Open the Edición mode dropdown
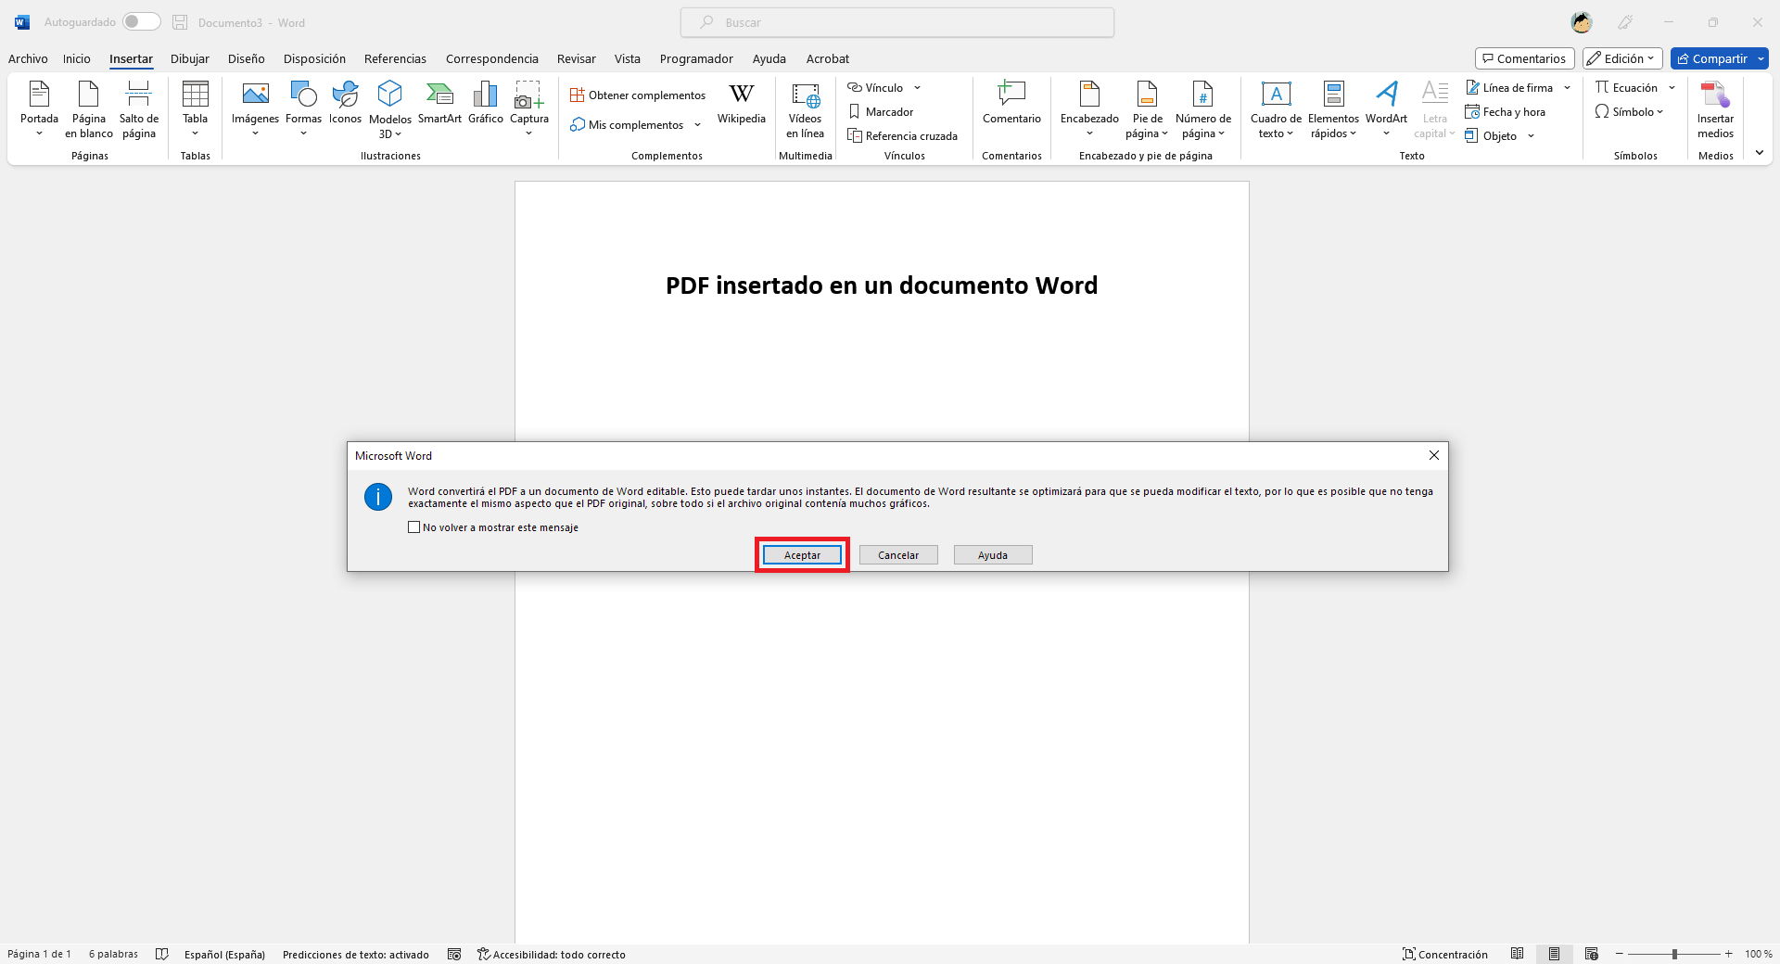This screenshot has height=964, width=1780. click(1622, 58)
